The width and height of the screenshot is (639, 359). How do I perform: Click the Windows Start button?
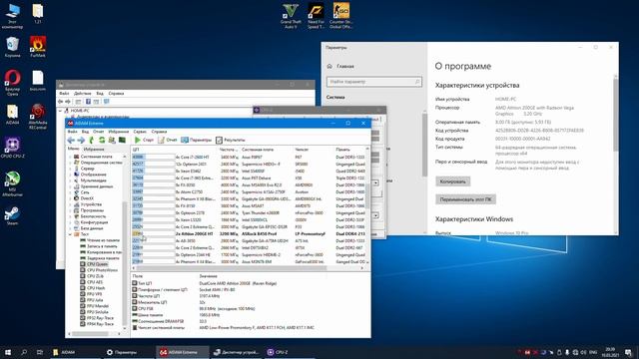(x=8, y=352)
